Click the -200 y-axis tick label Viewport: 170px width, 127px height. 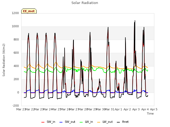(x=16, y=106)
